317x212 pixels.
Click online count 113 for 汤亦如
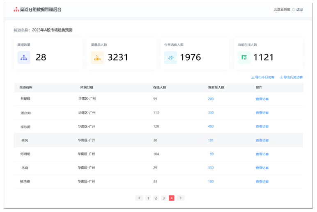156,112
